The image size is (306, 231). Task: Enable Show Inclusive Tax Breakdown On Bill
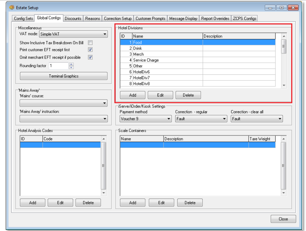[x=90, y=43]
